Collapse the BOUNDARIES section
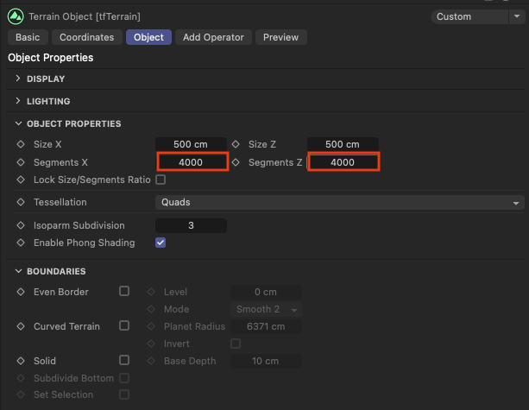 tap(18, 271)
